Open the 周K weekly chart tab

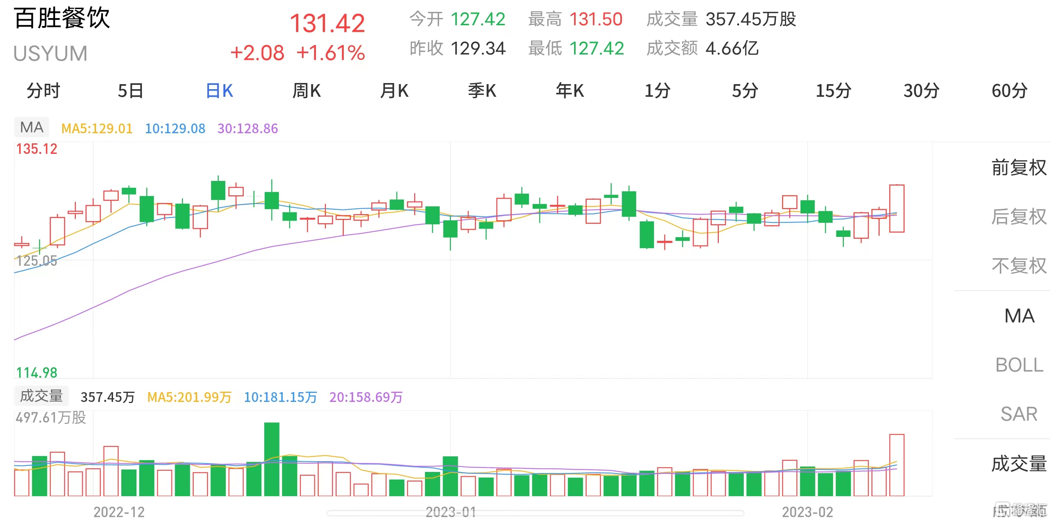(307, 91)
